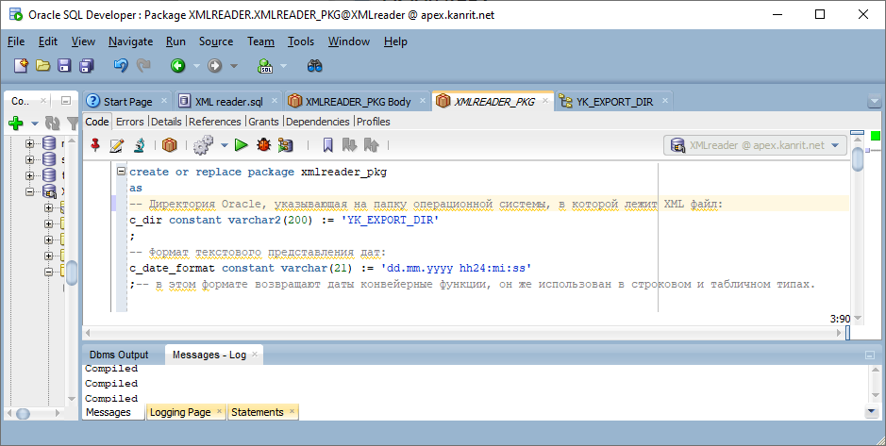Open the SQL Worksheet connection dropdown arrow
The width and height of the screenshot is (886, 446).
284,66
